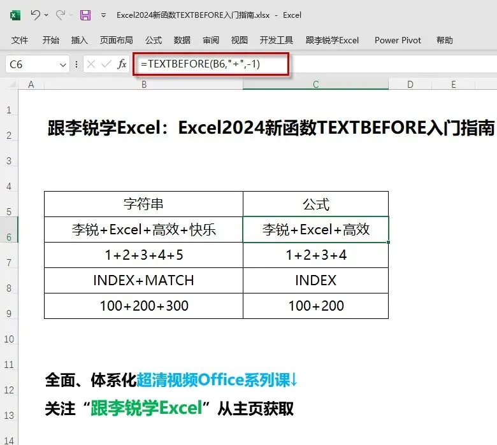Open the 数据 ribbon tab

pyautogui.click(x=182, y=40)
